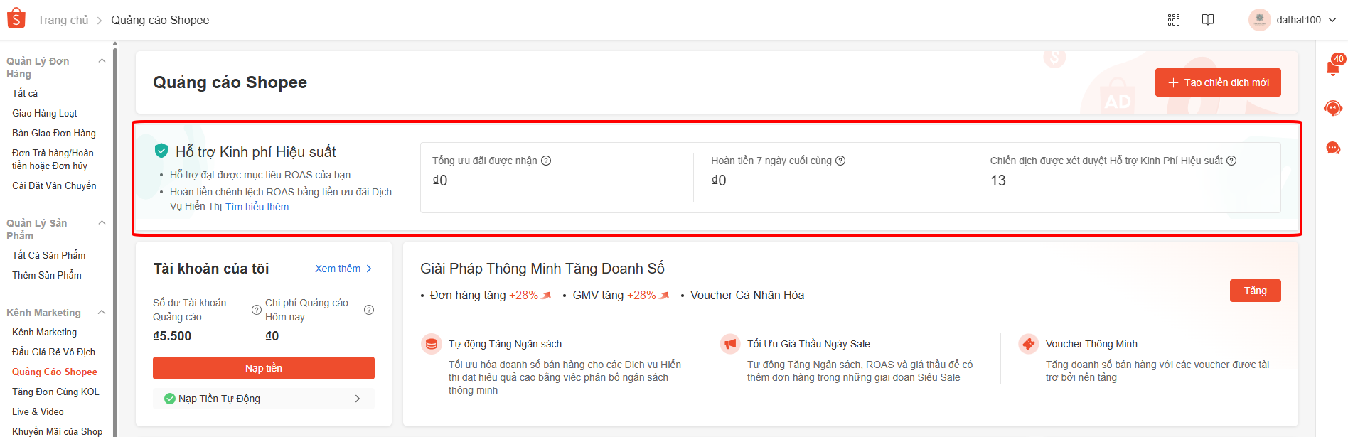Click the Tạo chiến dịch mới button

1218,82
